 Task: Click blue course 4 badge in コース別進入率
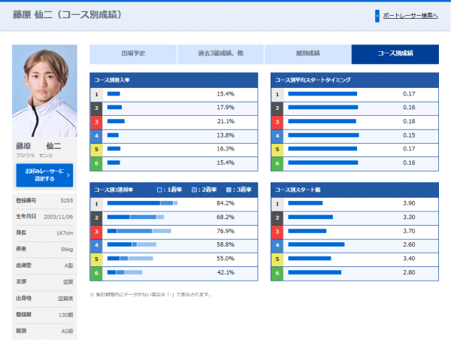point(96,135)
